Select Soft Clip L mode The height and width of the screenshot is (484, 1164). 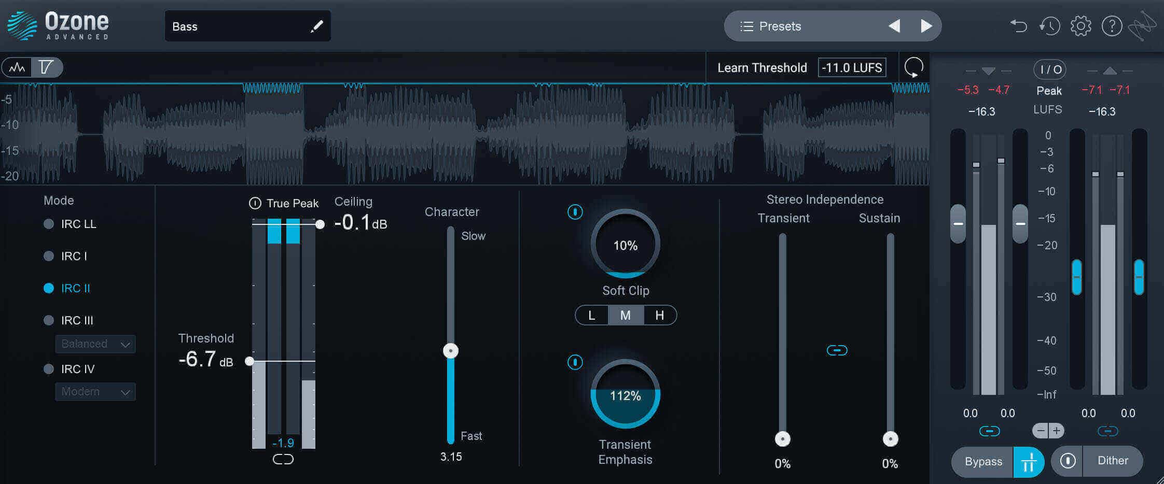coord(592,316)
